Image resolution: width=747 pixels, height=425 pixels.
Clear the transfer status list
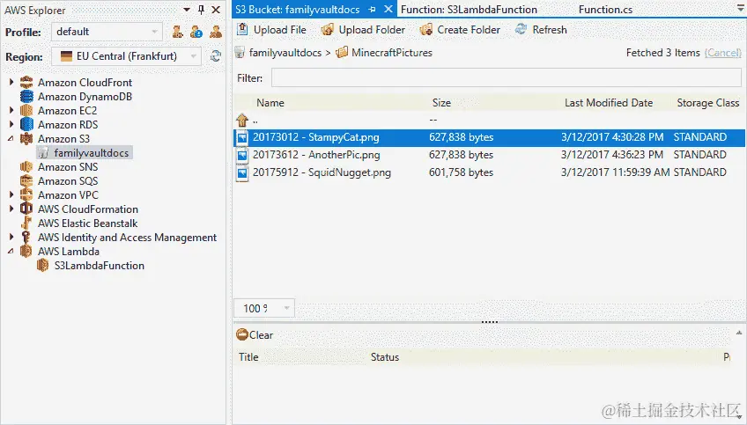pos(255,335)
